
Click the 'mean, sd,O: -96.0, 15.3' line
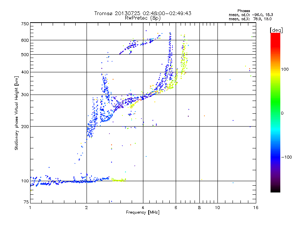[x=251, y=15]
